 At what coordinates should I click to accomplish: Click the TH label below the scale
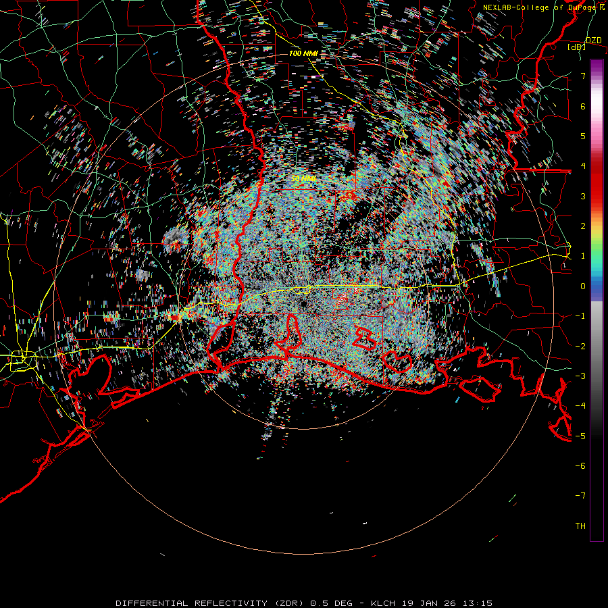(x=580, y=526)
